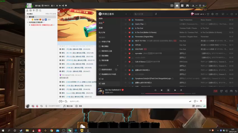Open album Music Dreams on Revolutions row
This screenshot has width=238, height=133.
pos(206,20)
